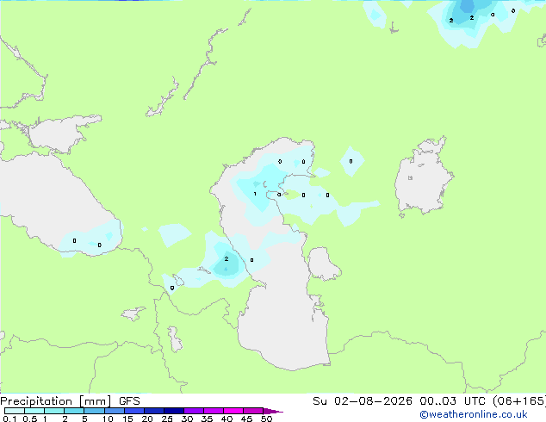This screenshot has width=546, height=422.
Task: Click the legend label '15'
Action: 127,419
